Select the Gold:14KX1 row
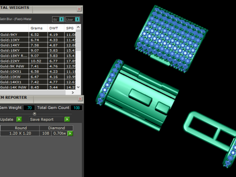Screen dimensions: 236x177 click(x=38, y=82)
